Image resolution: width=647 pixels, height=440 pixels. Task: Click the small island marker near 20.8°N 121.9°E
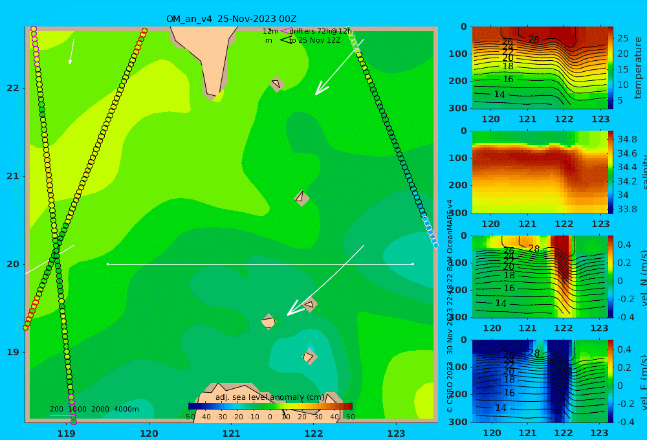tap(302, 198)
